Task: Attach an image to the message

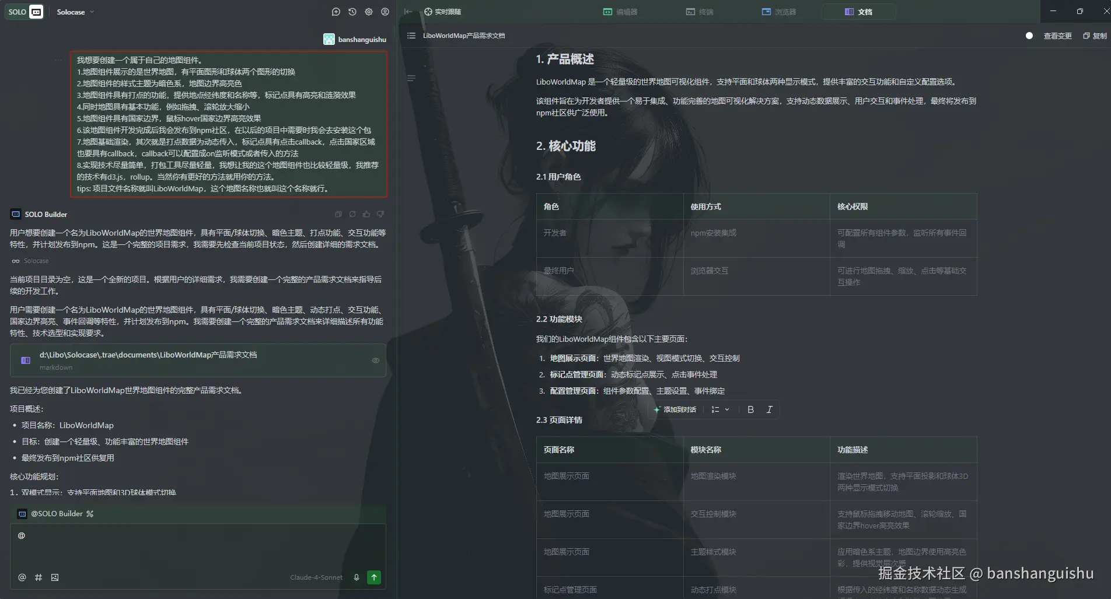Action: (x=55, y=577)
